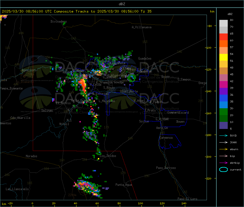The height and width of the screenshot is (207, 244).
Task: Click the dBZ title at top
Action: [x=122, y=4]
